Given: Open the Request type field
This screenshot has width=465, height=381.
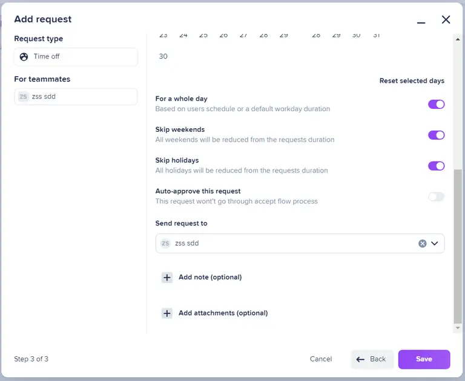Looking at the screenshot, I should [76, 57].
